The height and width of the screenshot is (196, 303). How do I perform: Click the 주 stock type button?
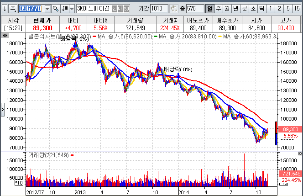12,9
